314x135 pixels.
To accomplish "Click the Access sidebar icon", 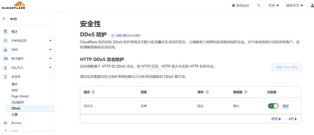I will point(6,123).
